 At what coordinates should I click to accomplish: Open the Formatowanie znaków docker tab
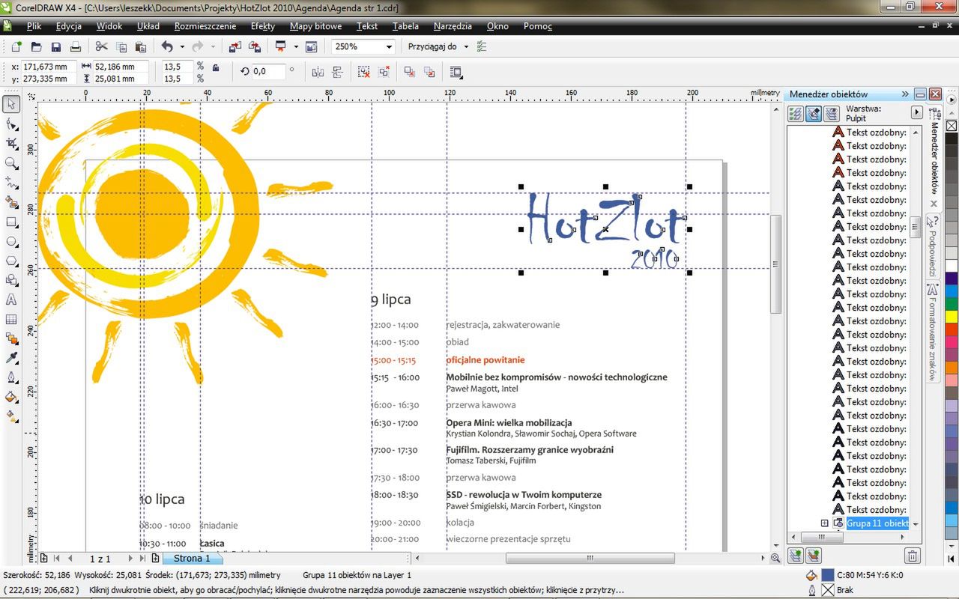(933, 333)
